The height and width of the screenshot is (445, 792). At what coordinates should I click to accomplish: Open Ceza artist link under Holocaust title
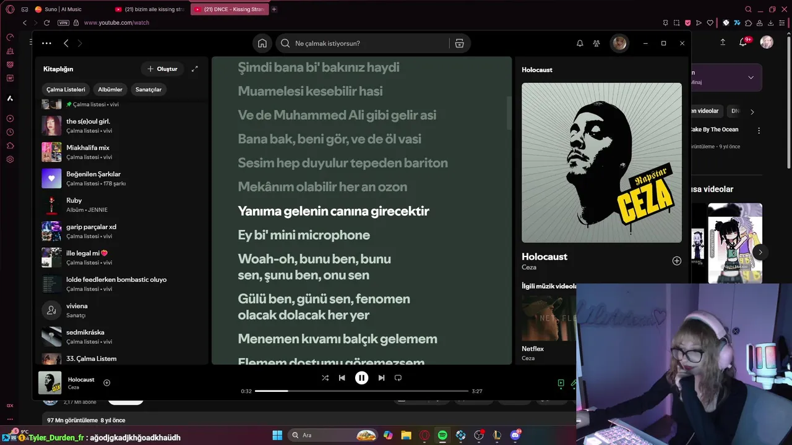(529, 267)
